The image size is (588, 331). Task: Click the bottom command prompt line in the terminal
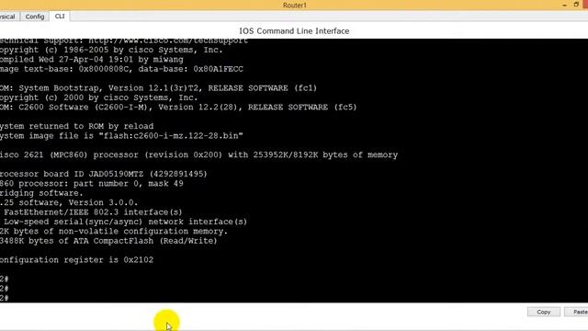pos(5,298)
